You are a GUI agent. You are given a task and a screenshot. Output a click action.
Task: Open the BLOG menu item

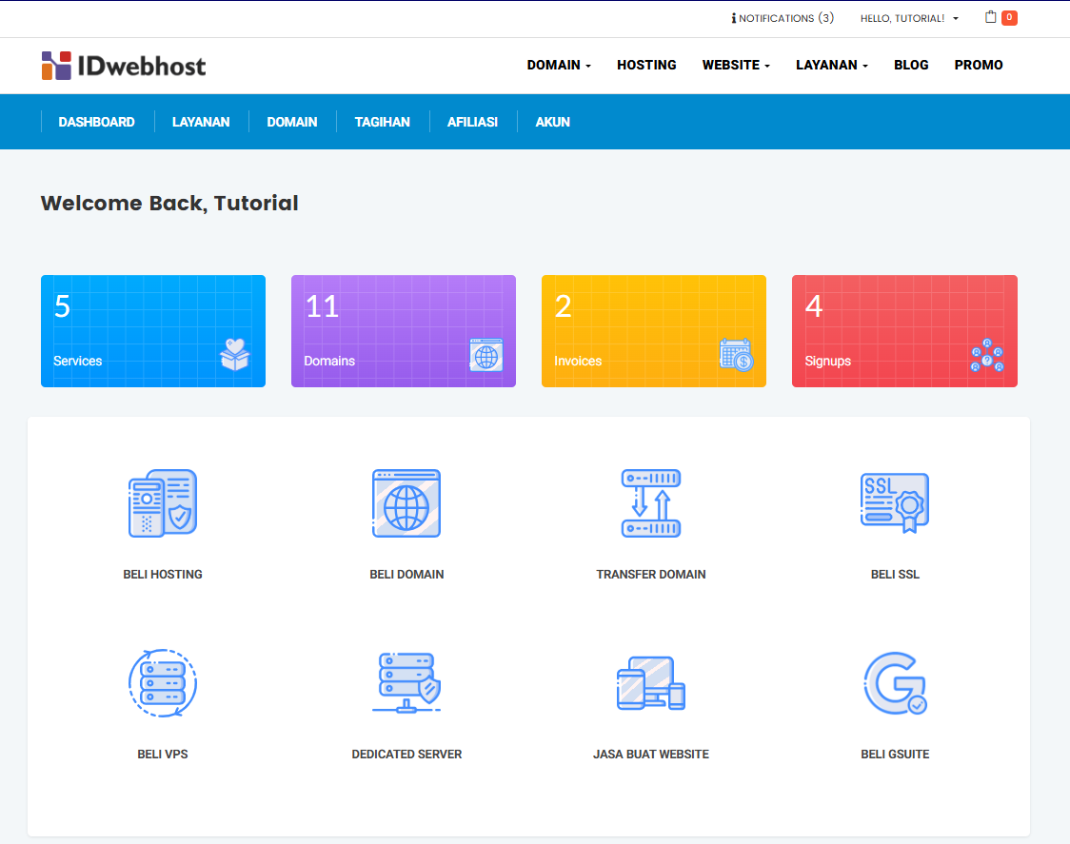click(x=911, y=65)
